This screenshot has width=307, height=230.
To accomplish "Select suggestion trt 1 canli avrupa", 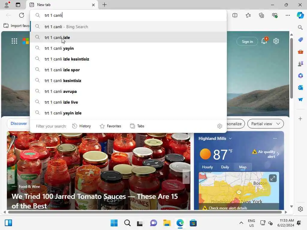I will point(128,91).
